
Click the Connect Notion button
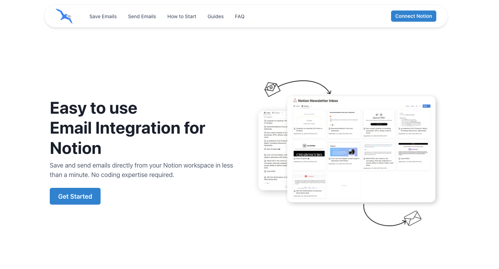[413, 16]
